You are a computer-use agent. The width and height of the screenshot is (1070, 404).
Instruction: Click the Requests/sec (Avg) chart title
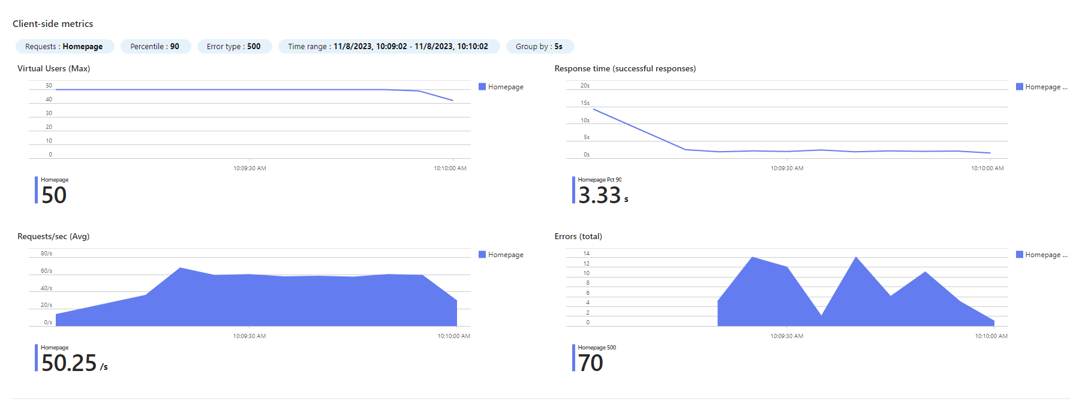tap(53, 236)
